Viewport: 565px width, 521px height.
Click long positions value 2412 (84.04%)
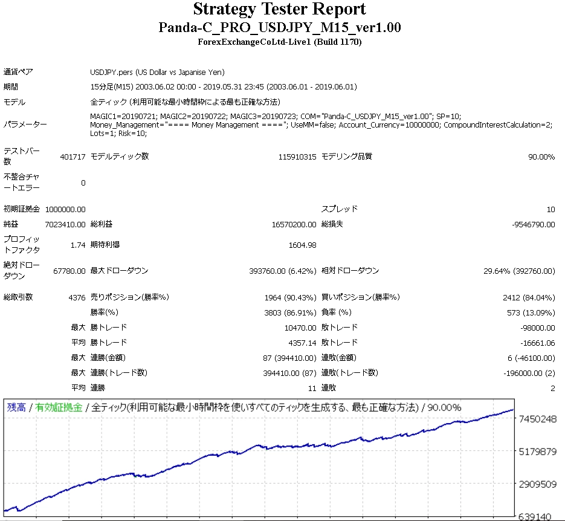(x=529, y=297)
